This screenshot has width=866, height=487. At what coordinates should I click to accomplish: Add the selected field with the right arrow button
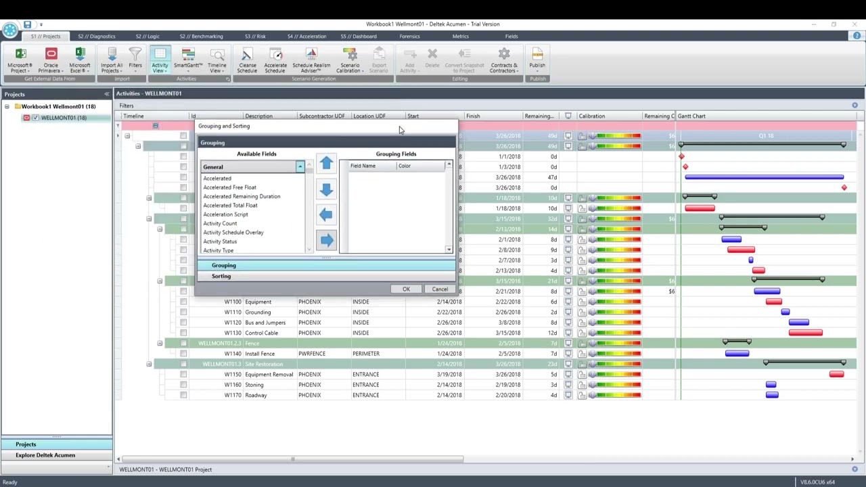click(x=326, y=240)
